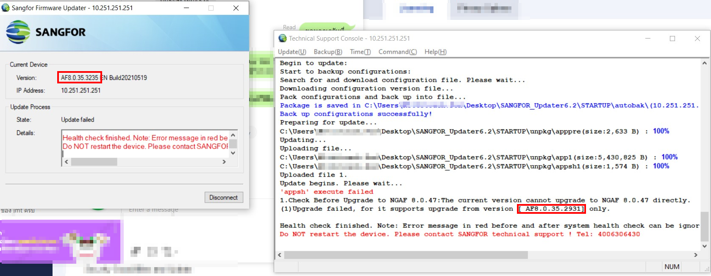Viewport: 711px width, 276px height.
Task: Click 'Start to backup configurations:' log line
Action: pos(345,72)
